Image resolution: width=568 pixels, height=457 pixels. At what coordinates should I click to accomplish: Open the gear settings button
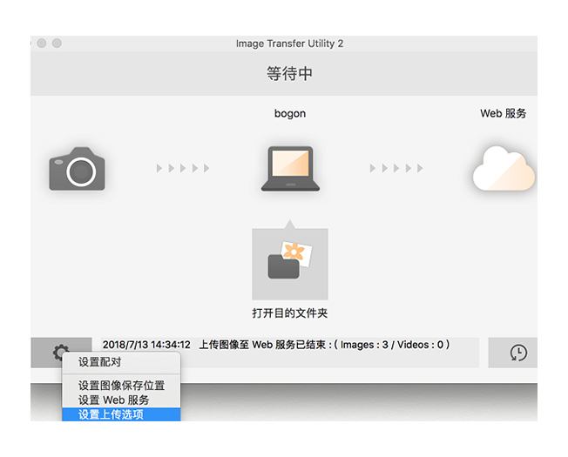tap(61, 353)
